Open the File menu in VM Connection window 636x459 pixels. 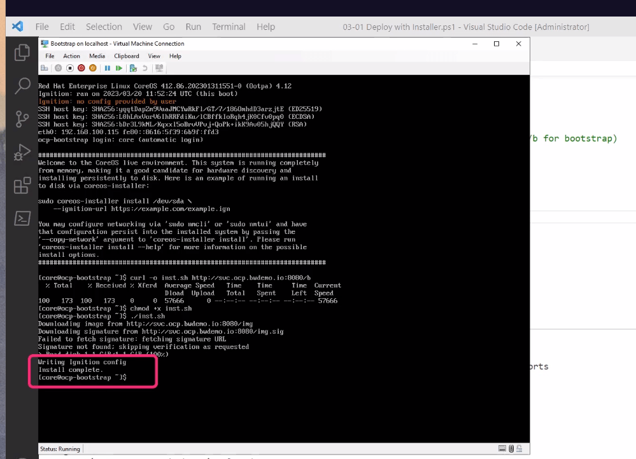tap(50, 56)
